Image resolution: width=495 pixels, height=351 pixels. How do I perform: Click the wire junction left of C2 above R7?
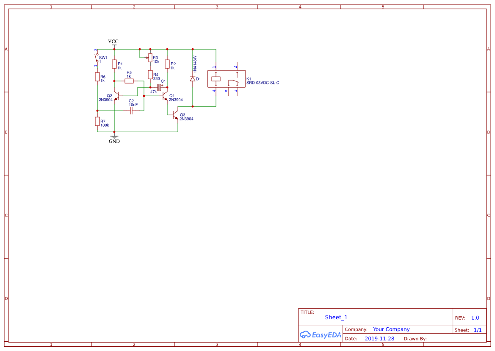click(x=97, y=111)
